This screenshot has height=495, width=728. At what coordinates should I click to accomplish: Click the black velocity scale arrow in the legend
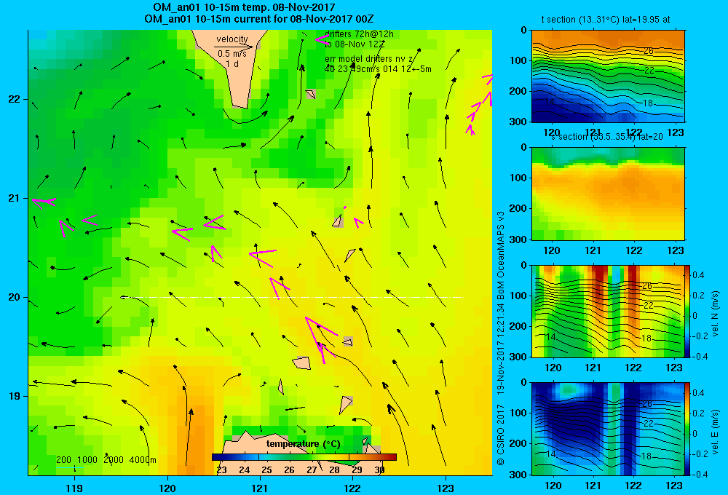tap(234, 47)
